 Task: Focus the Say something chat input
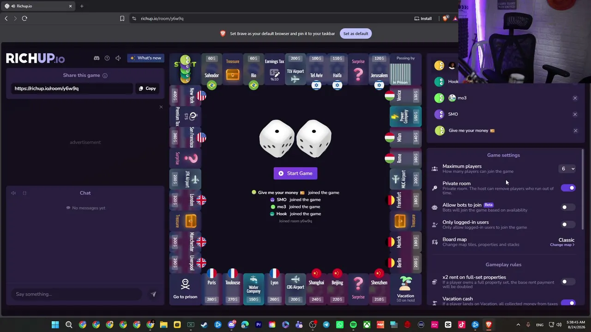click(x=76, y=294)
